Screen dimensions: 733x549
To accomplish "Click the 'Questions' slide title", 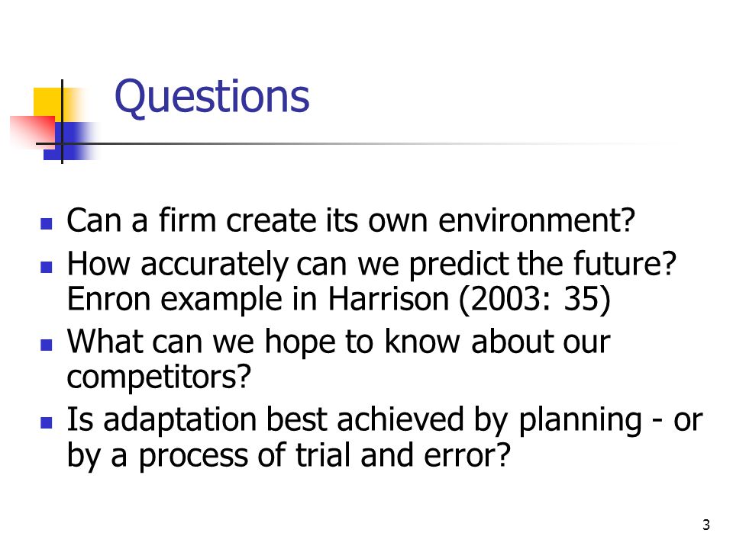I will (x=212, y=97).
